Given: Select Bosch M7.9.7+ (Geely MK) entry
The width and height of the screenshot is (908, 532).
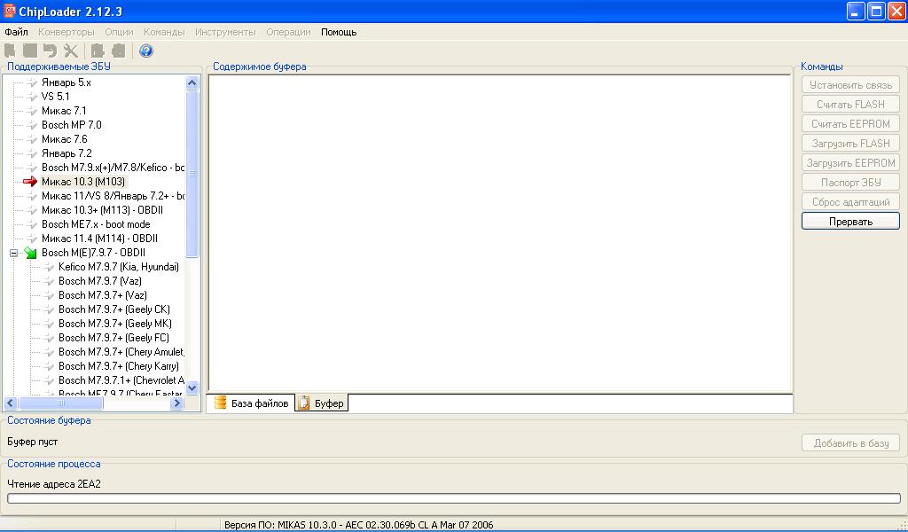Looking at the screenshot, I should 114,324.
